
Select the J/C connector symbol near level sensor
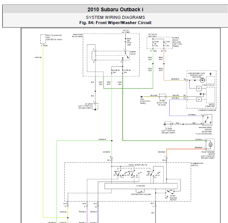click(168, 124)
